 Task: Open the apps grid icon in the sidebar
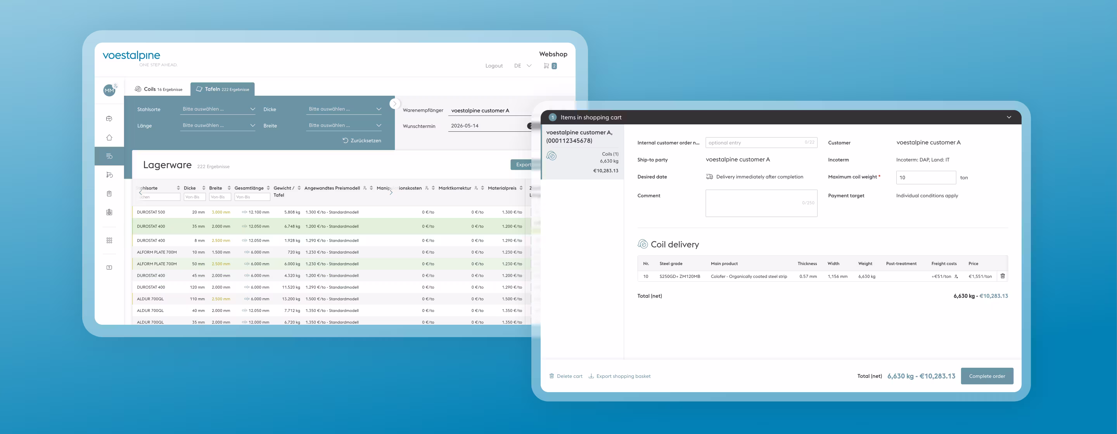tap(109, 240)
